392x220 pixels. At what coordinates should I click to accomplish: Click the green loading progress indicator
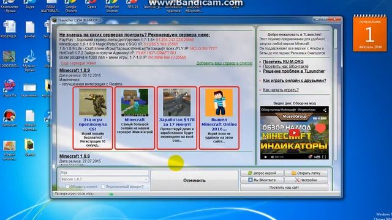click(111, 194)
